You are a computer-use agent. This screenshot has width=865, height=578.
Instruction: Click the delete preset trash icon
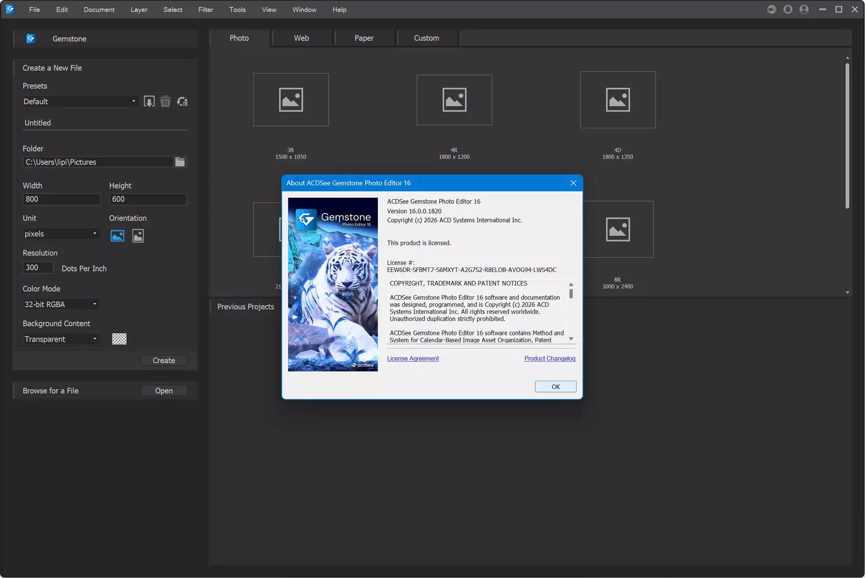(x=165, y=101)
